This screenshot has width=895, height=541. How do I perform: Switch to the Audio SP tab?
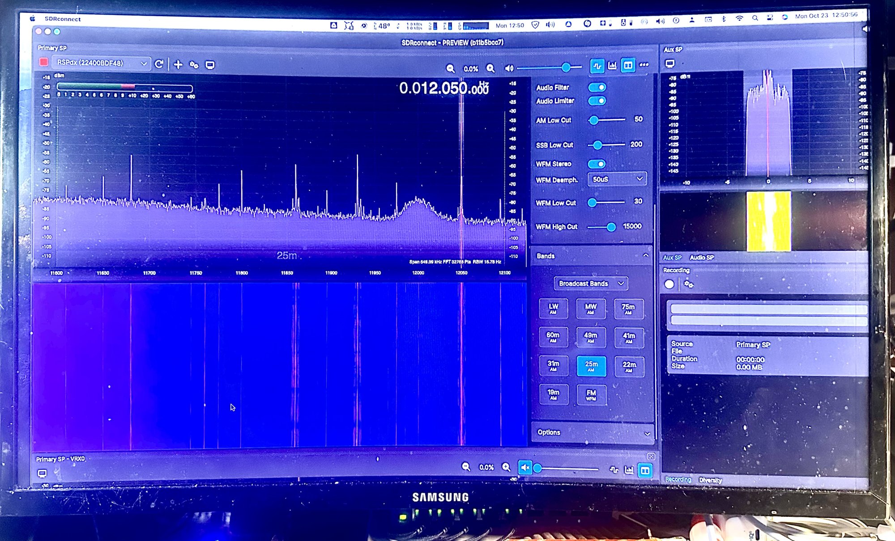(x=702, y=258)
